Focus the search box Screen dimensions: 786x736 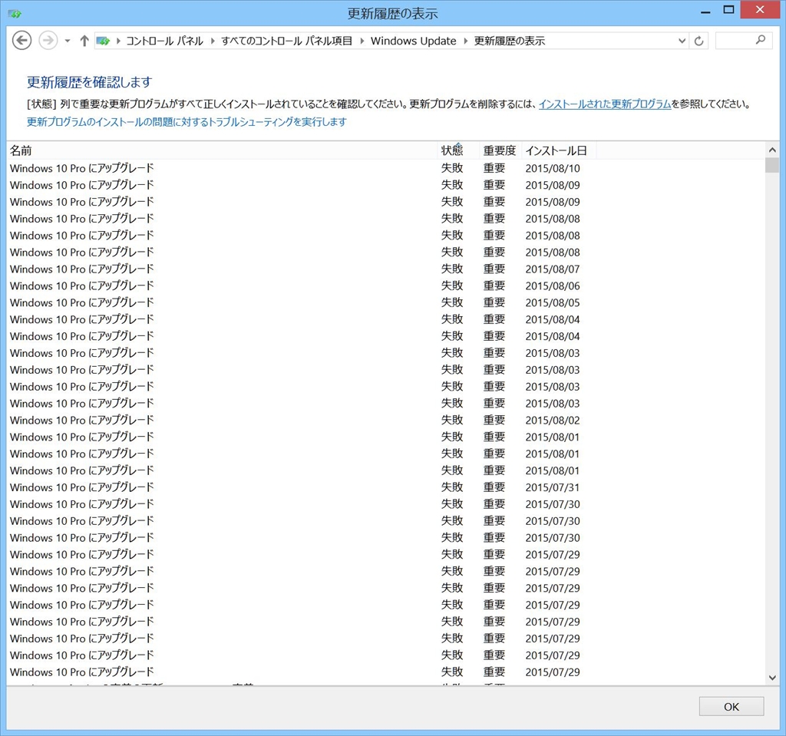tap(743, 41)
